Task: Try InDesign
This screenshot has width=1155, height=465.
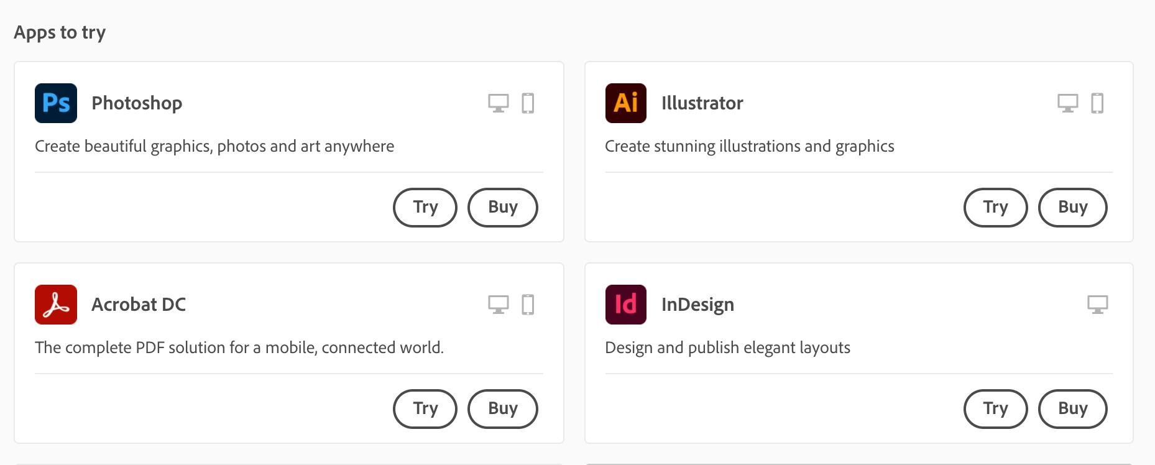Action: click(x=996, y=409)
